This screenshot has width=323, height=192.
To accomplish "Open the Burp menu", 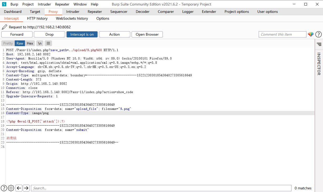I will pos(14,4).
